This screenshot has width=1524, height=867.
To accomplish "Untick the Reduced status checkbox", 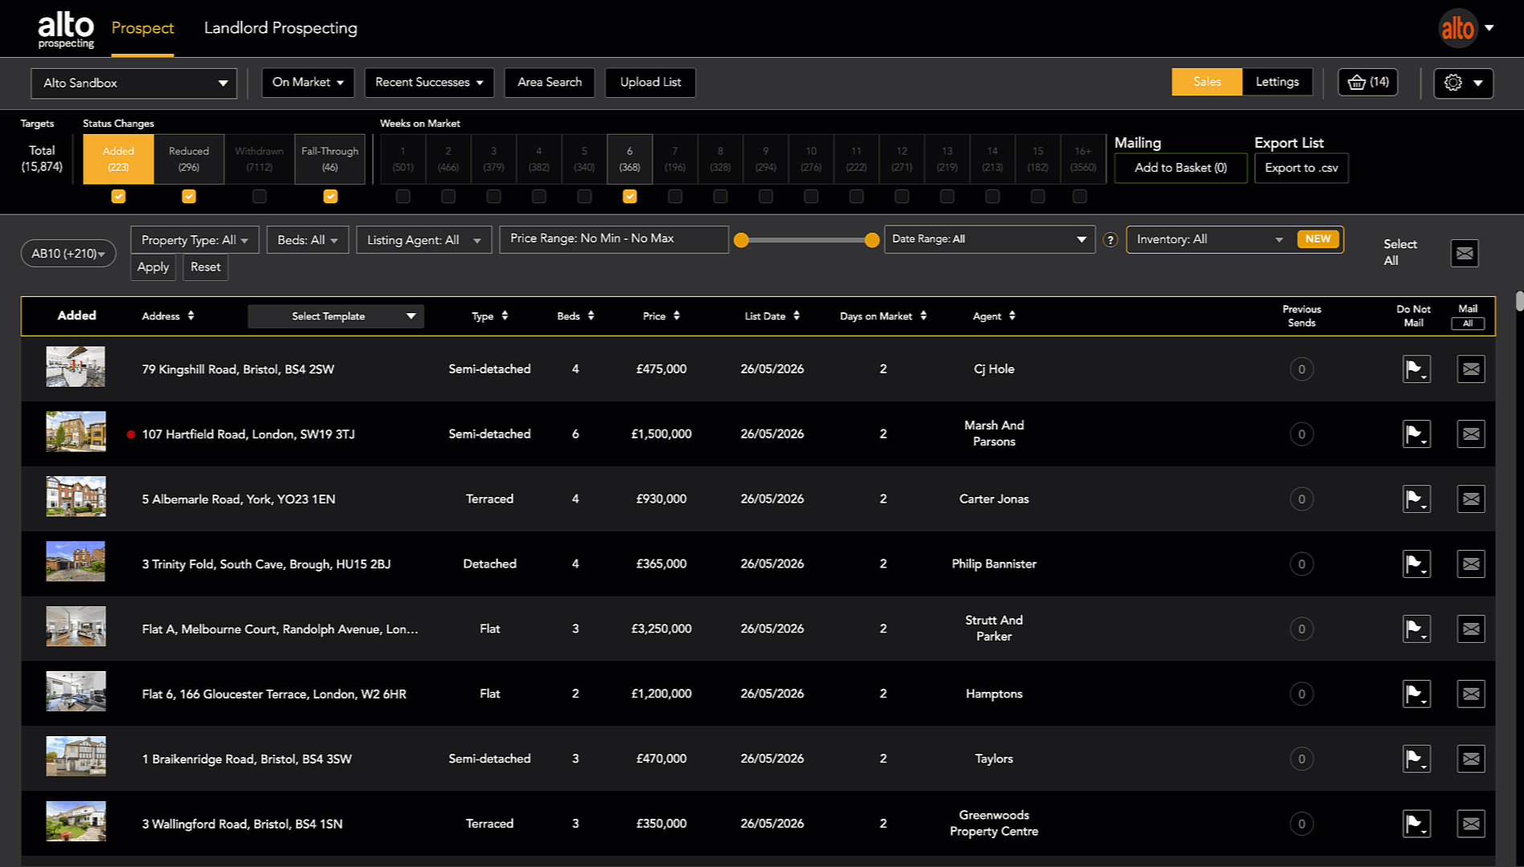I will click(189, 197).
